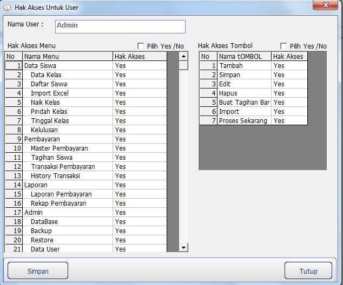
Task: Select the Data Siswa menu row
Action: 68,66
